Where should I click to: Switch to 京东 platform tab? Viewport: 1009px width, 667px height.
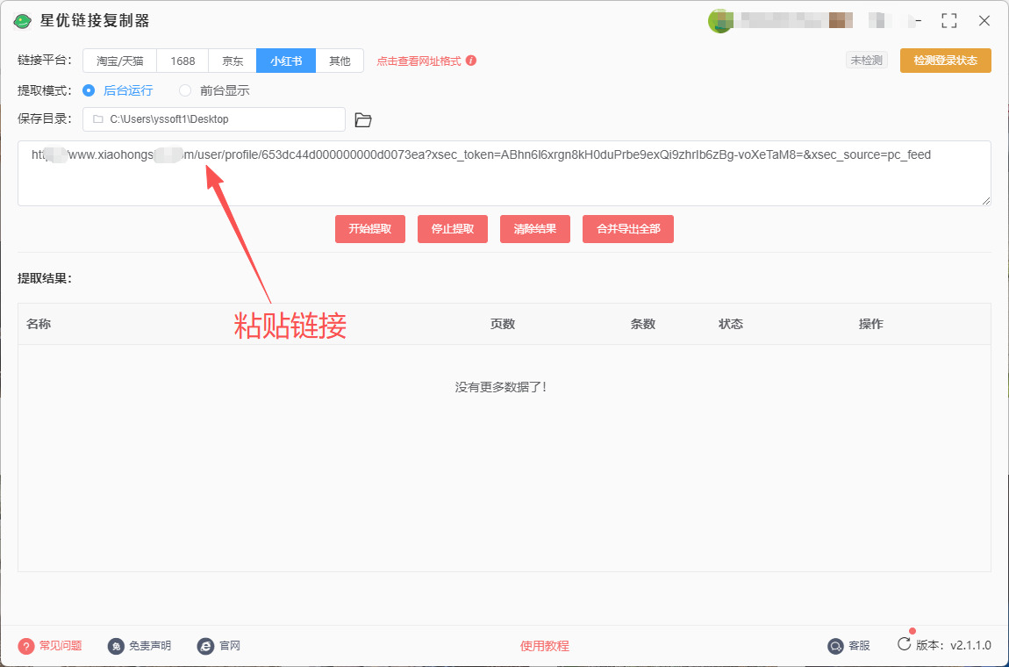click(x=233, y=61)
